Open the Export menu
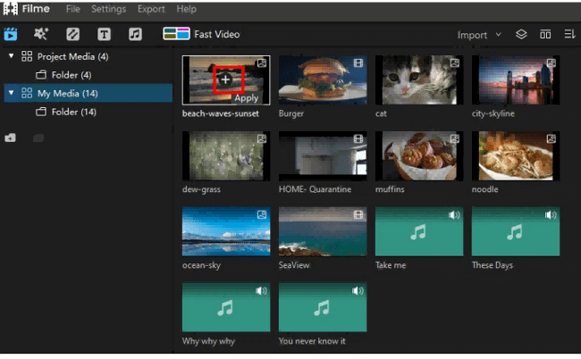 pos(151,9)
